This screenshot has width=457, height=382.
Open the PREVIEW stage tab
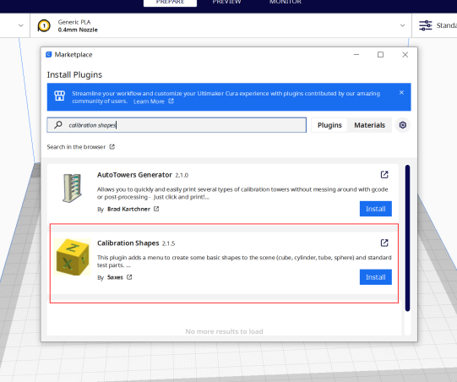[x=226, y=3]
